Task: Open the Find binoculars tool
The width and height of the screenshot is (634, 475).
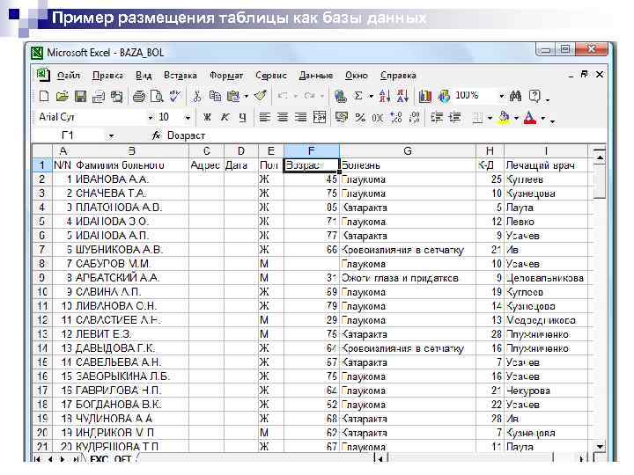Action: point(515,96)
